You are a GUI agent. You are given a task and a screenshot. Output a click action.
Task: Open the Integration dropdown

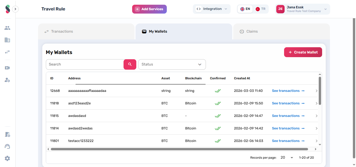[212, 9]
